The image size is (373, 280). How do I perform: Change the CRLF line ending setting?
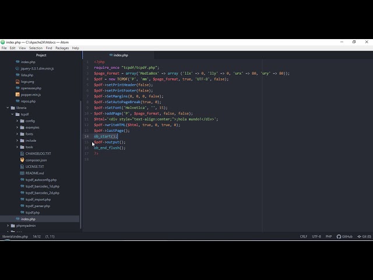click(304, 236)
